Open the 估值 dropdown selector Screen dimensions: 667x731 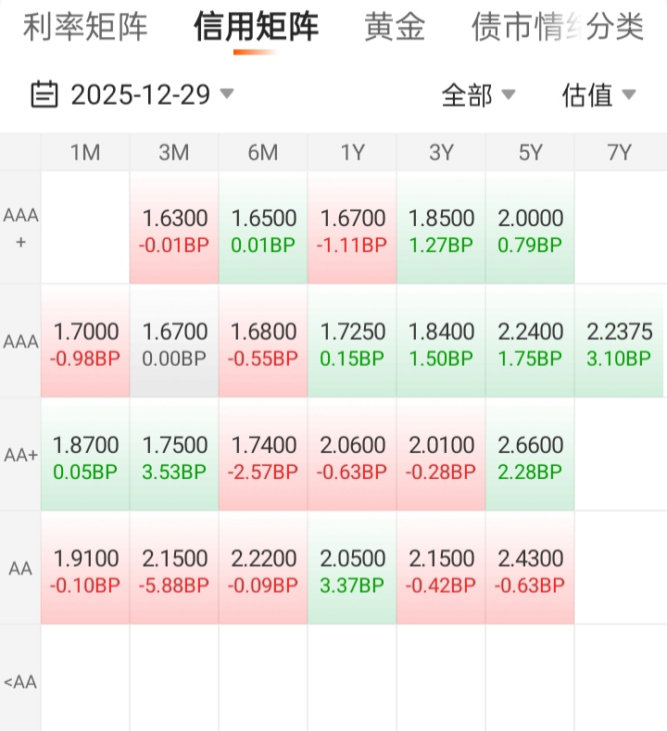(x=598, y=95)
